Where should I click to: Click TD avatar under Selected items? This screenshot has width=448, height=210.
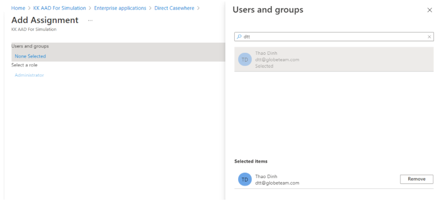click(245, 180)
